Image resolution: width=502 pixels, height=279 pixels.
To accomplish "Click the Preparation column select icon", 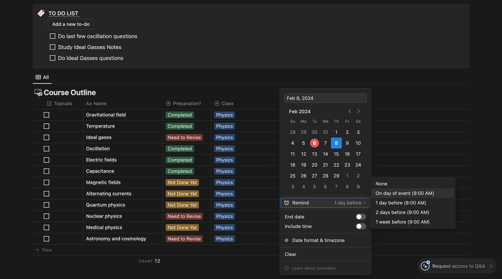I will 168,104.
